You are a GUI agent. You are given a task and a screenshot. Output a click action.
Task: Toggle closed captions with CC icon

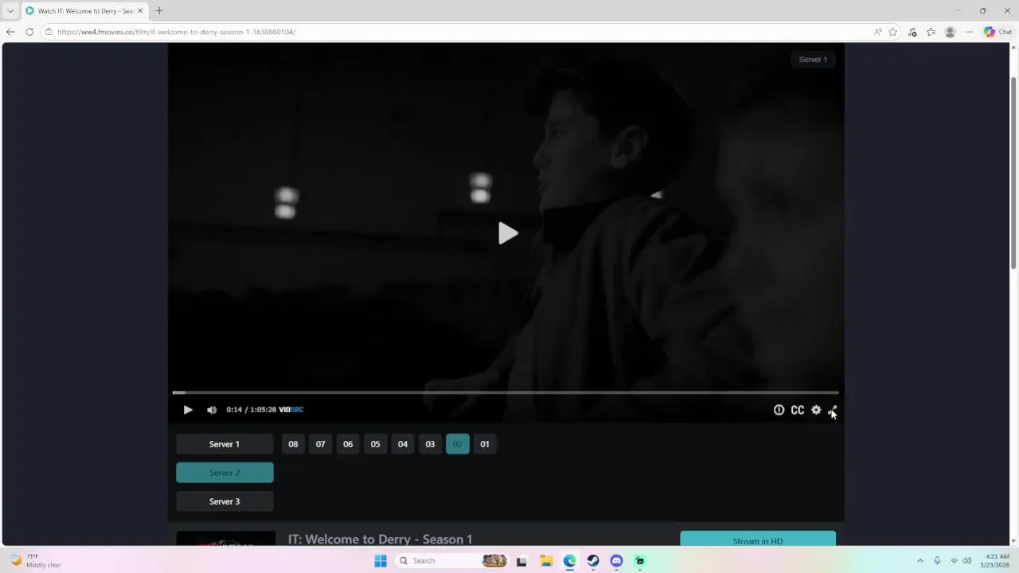pyautogui.click(x=797, y=410)
